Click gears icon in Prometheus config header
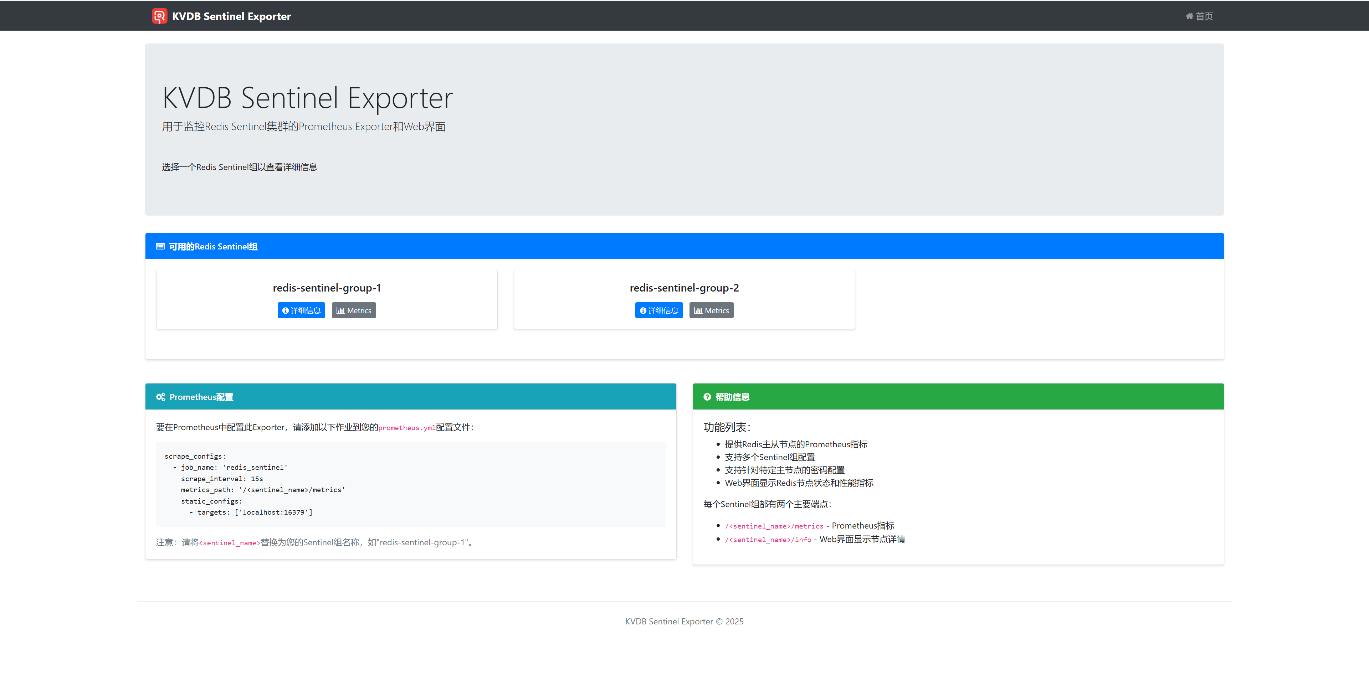Viewport: 1369px width, 680px height. (x=160, y=397)
